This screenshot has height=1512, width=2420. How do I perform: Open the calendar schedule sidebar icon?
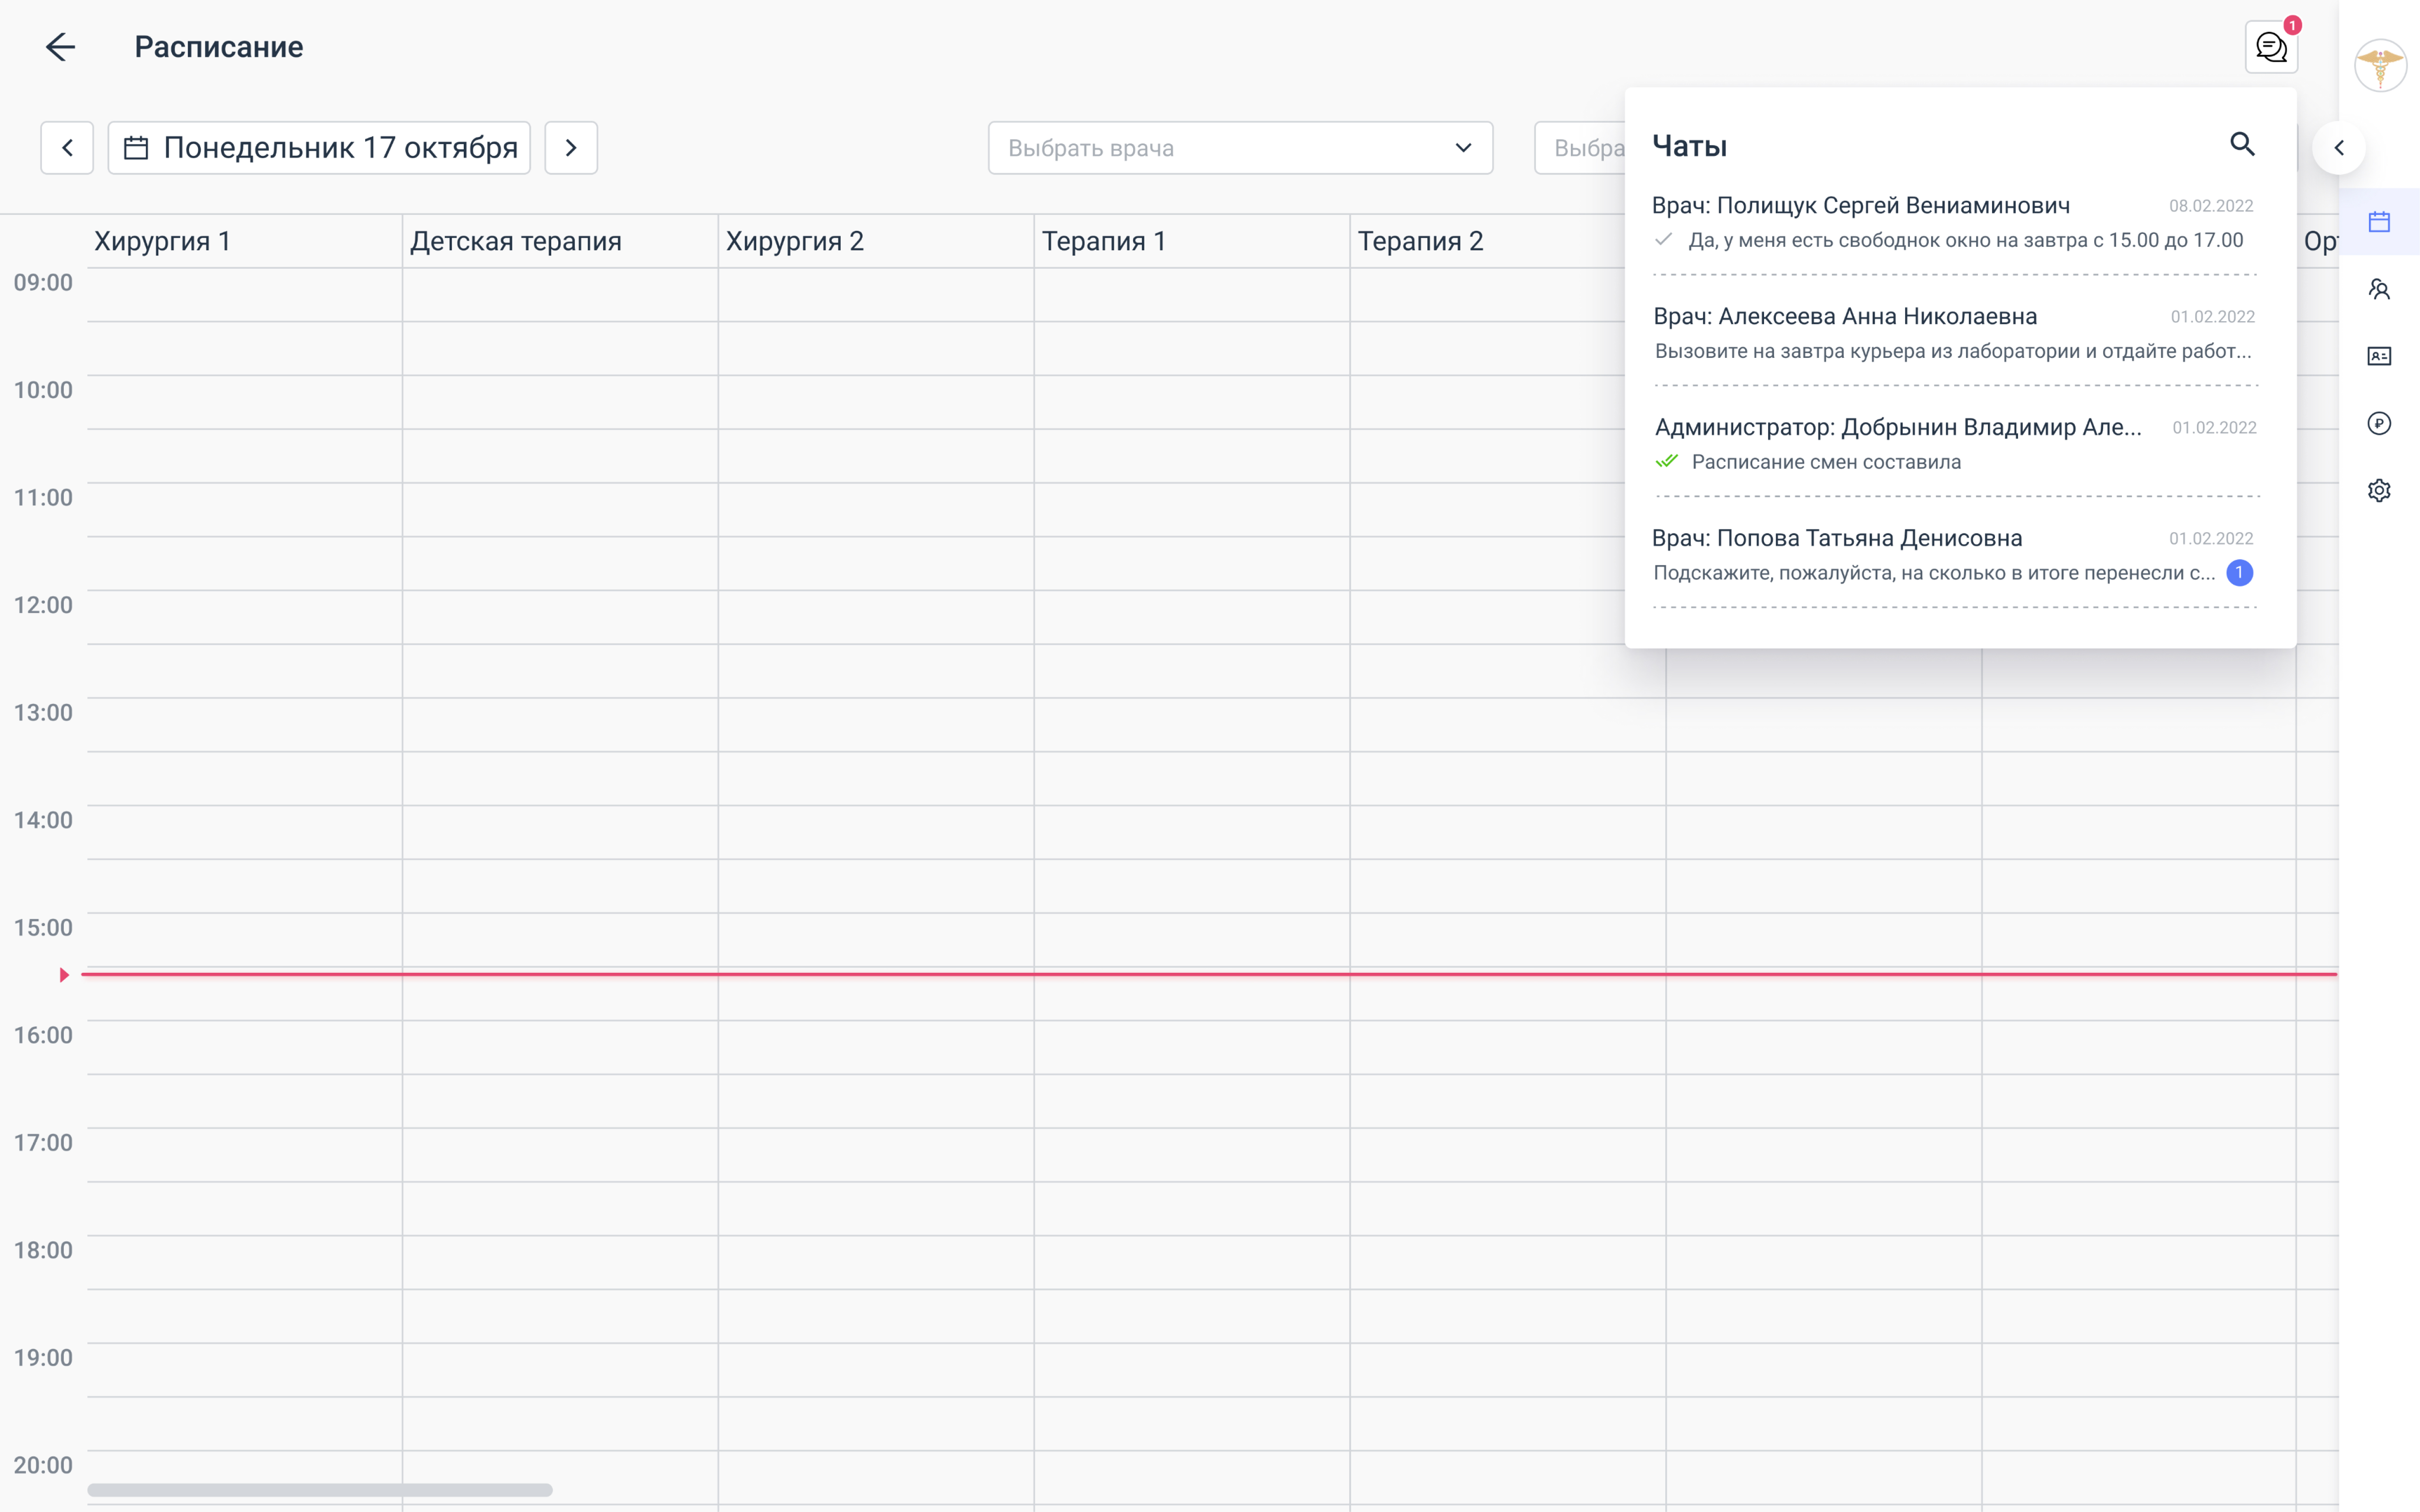coord(2379,222)
